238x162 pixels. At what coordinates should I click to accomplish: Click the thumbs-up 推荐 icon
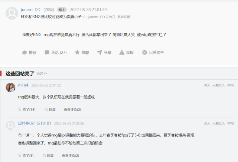point(25,52)
